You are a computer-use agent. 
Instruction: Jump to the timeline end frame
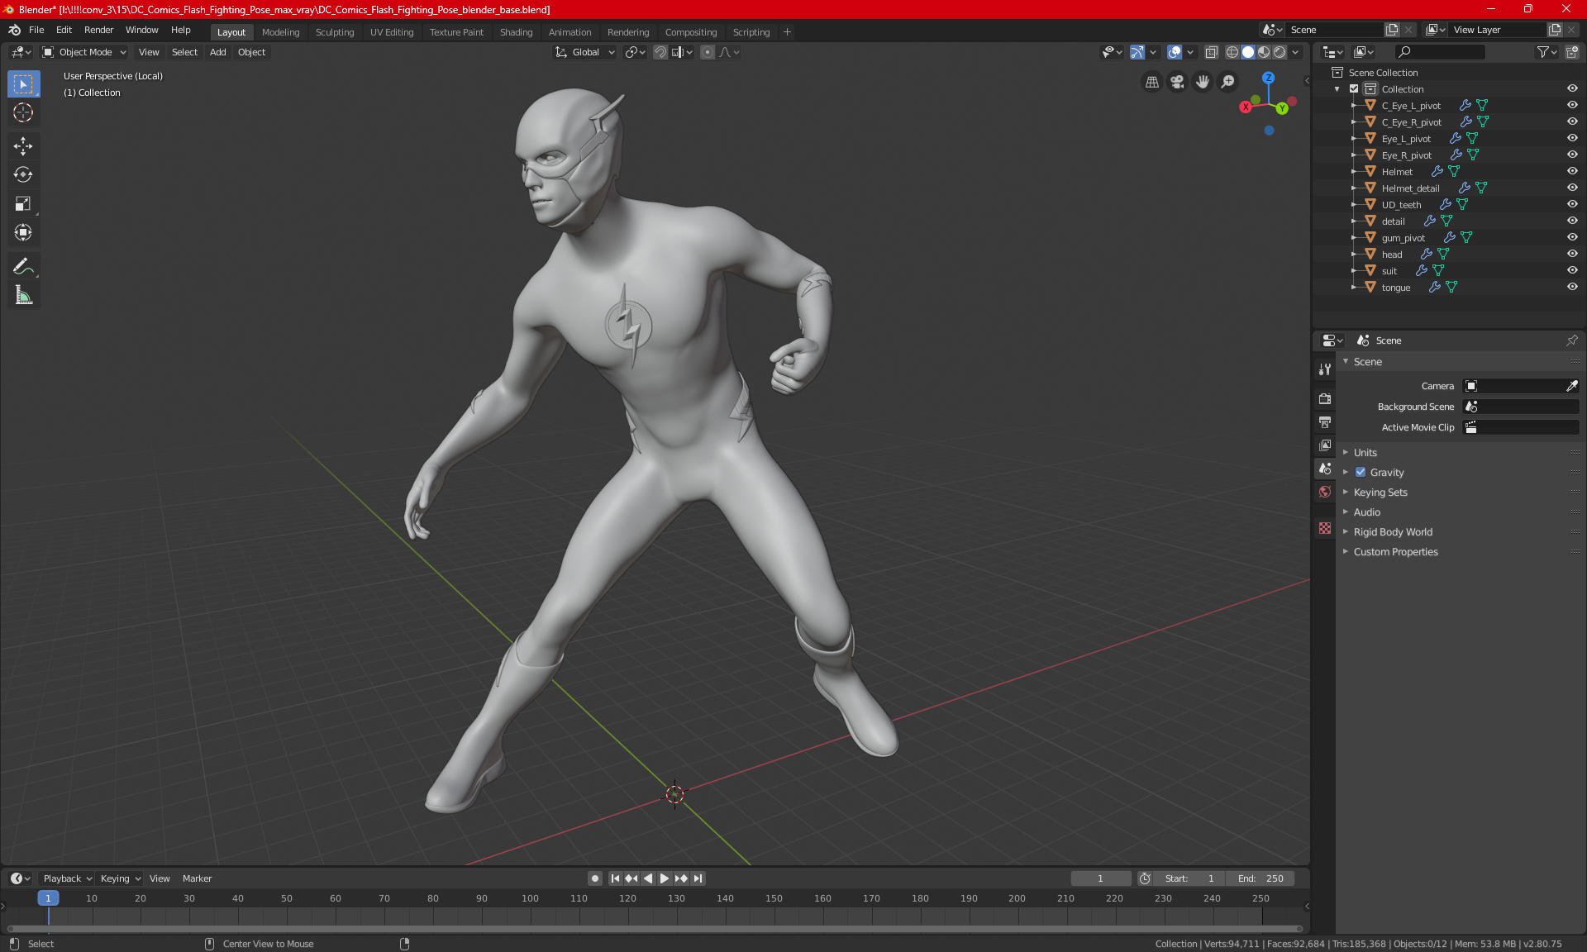[x=698, y=878]
